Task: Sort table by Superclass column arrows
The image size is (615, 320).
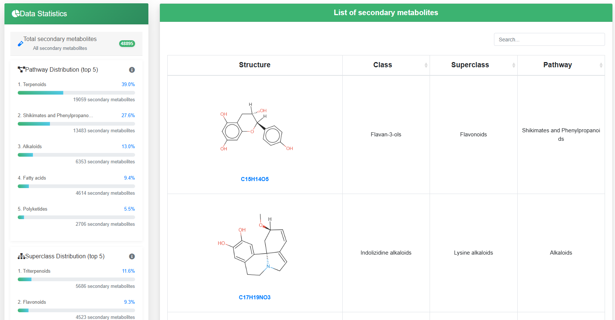Action: coord(514,65)
